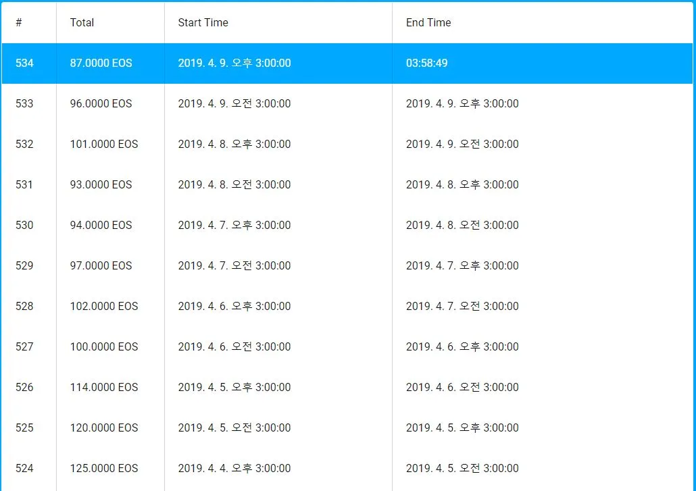Select row number 524

[24, 469]
